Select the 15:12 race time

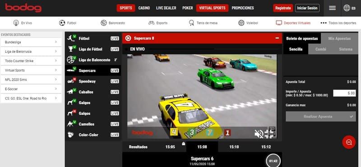click(x=266, y=147)
